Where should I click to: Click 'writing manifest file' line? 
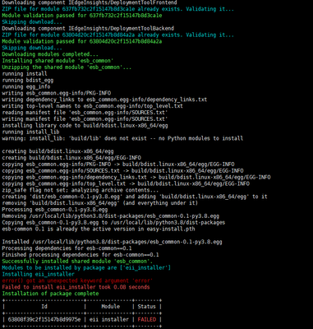coord(85,119)
